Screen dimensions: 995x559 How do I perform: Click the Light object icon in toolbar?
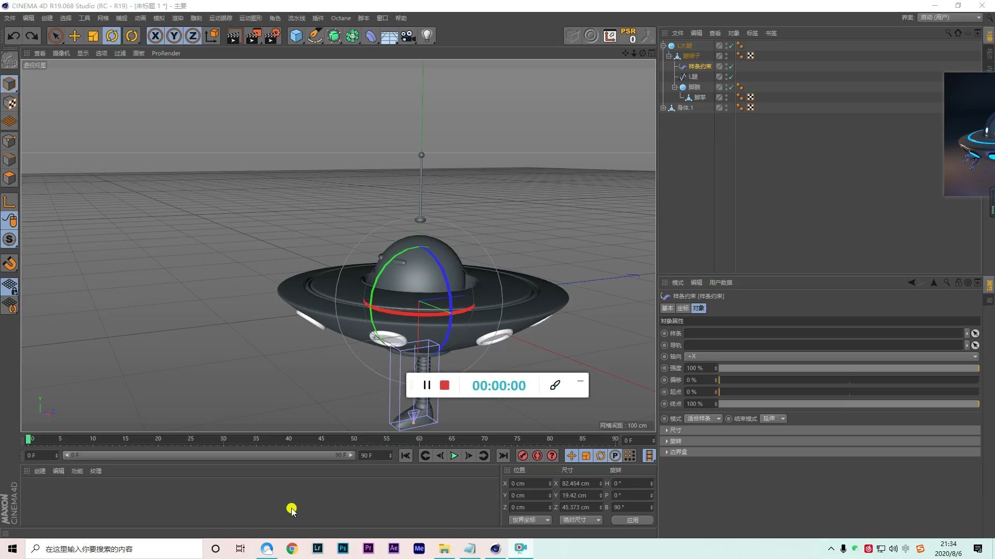click(427, 36)
